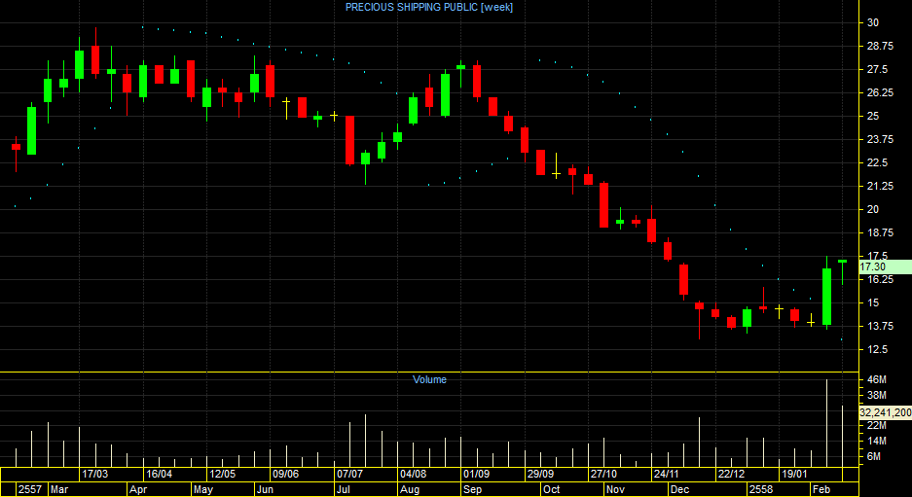This screenshot has height=497, width=912.
Task: Click the Apr month label
Action: 138,489
